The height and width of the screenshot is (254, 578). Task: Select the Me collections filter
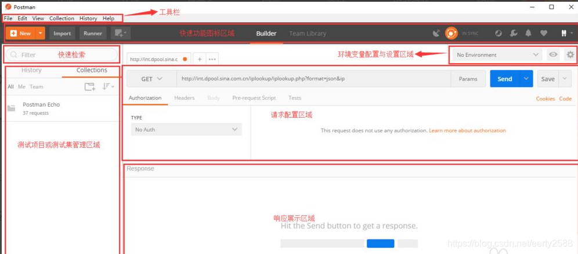21,87
